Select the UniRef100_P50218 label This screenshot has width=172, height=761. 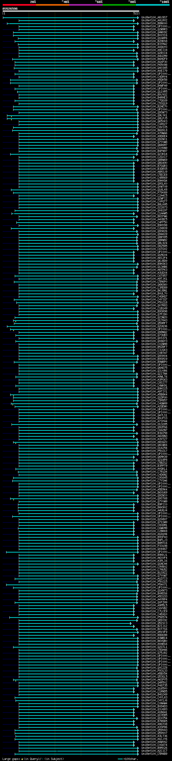(x=154, y=303)
